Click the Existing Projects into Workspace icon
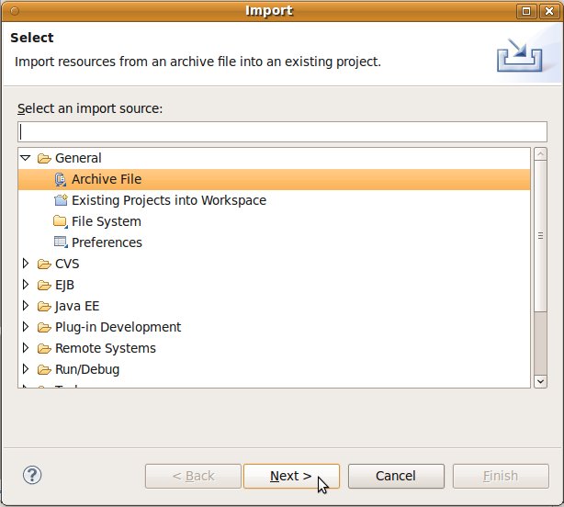The width and height of the screenshot is (564, 507). pyautogui.click(x=61, y=201)
